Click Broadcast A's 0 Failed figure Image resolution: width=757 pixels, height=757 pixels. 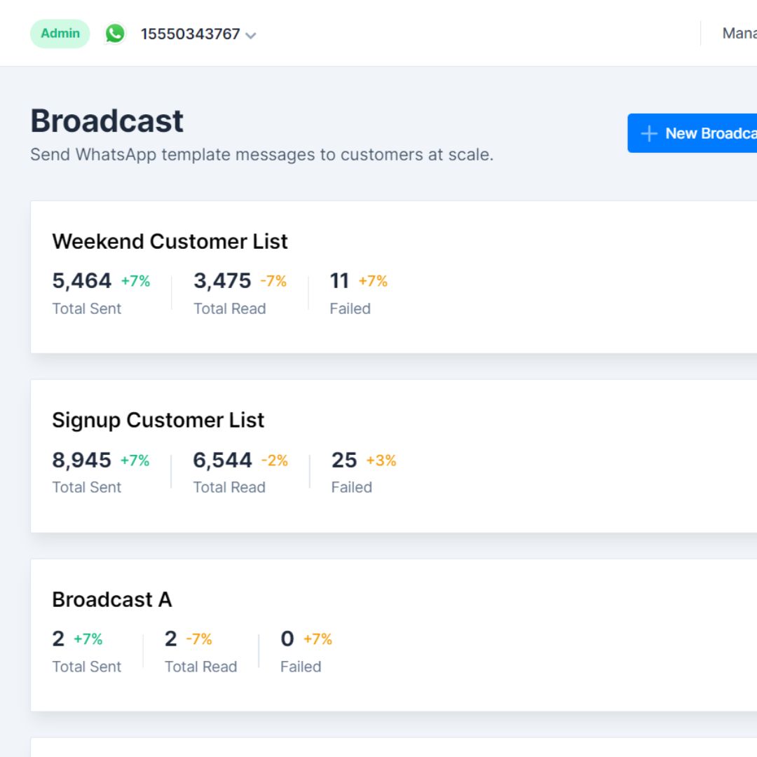pos(287,639)
